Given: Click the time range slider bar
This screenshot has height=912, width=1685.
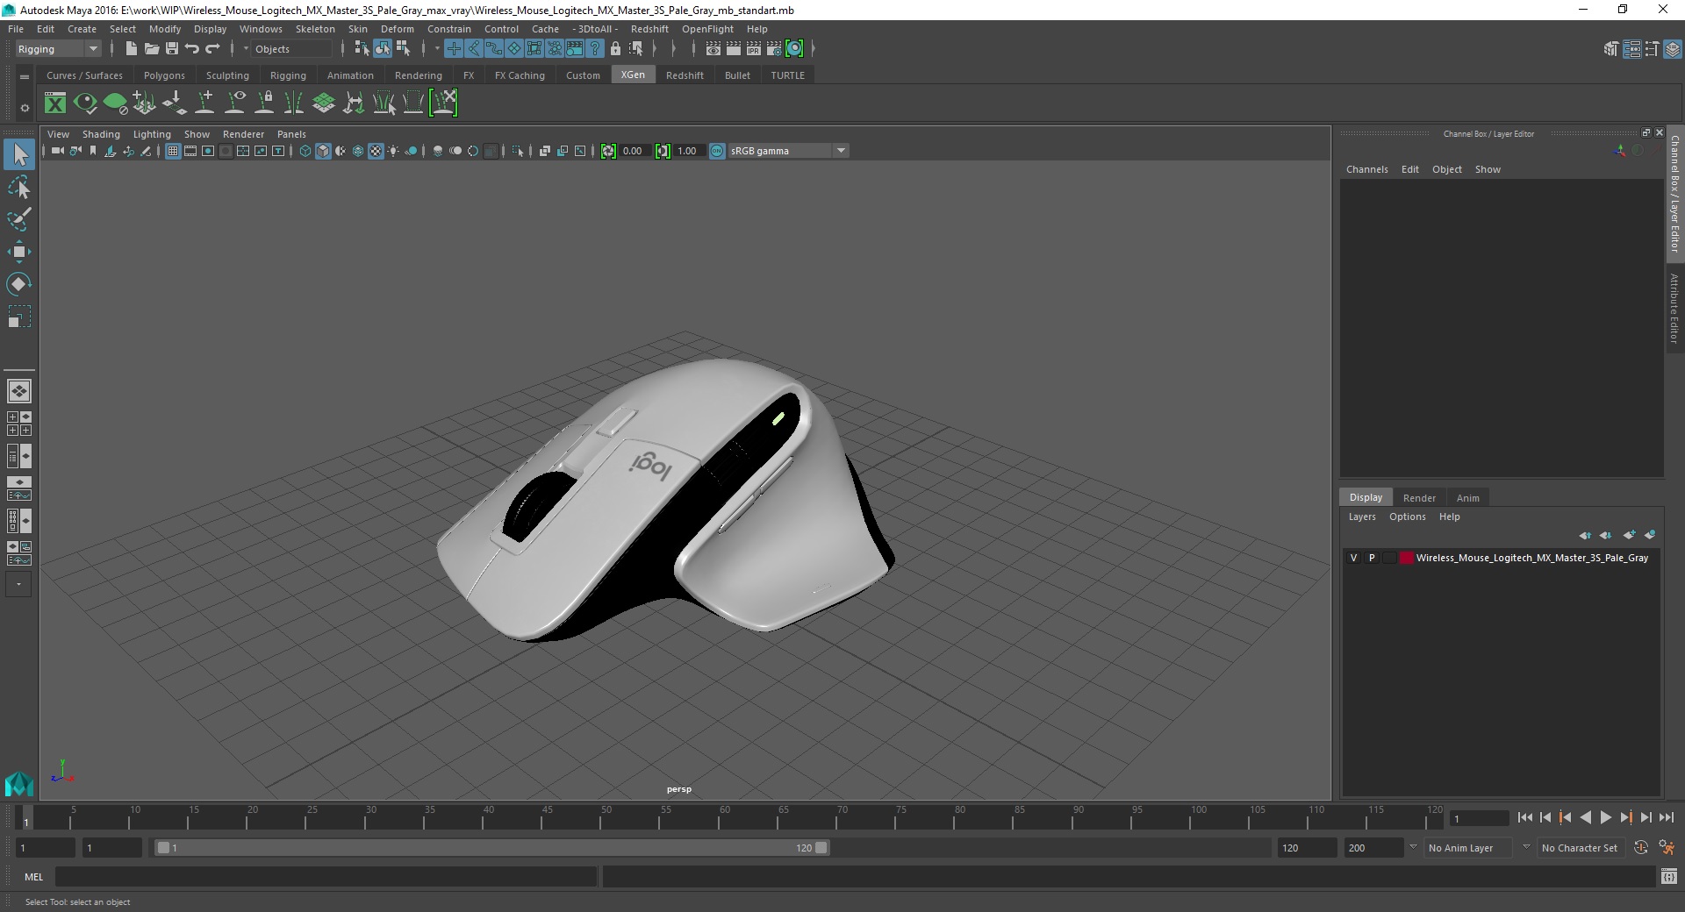Looking at the screenshot, I should click(491, 848).
